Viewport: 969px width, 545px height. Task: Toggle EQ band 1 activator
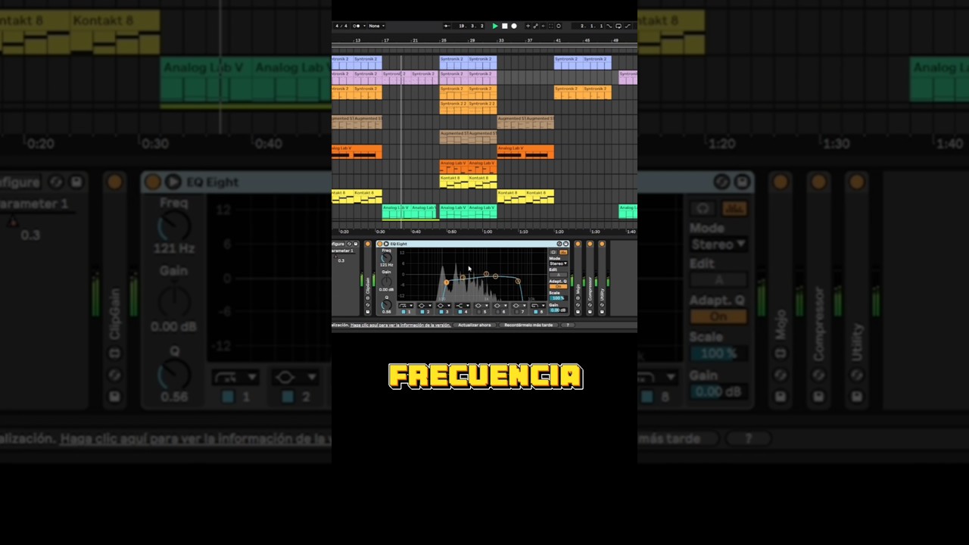pos(403,312)
